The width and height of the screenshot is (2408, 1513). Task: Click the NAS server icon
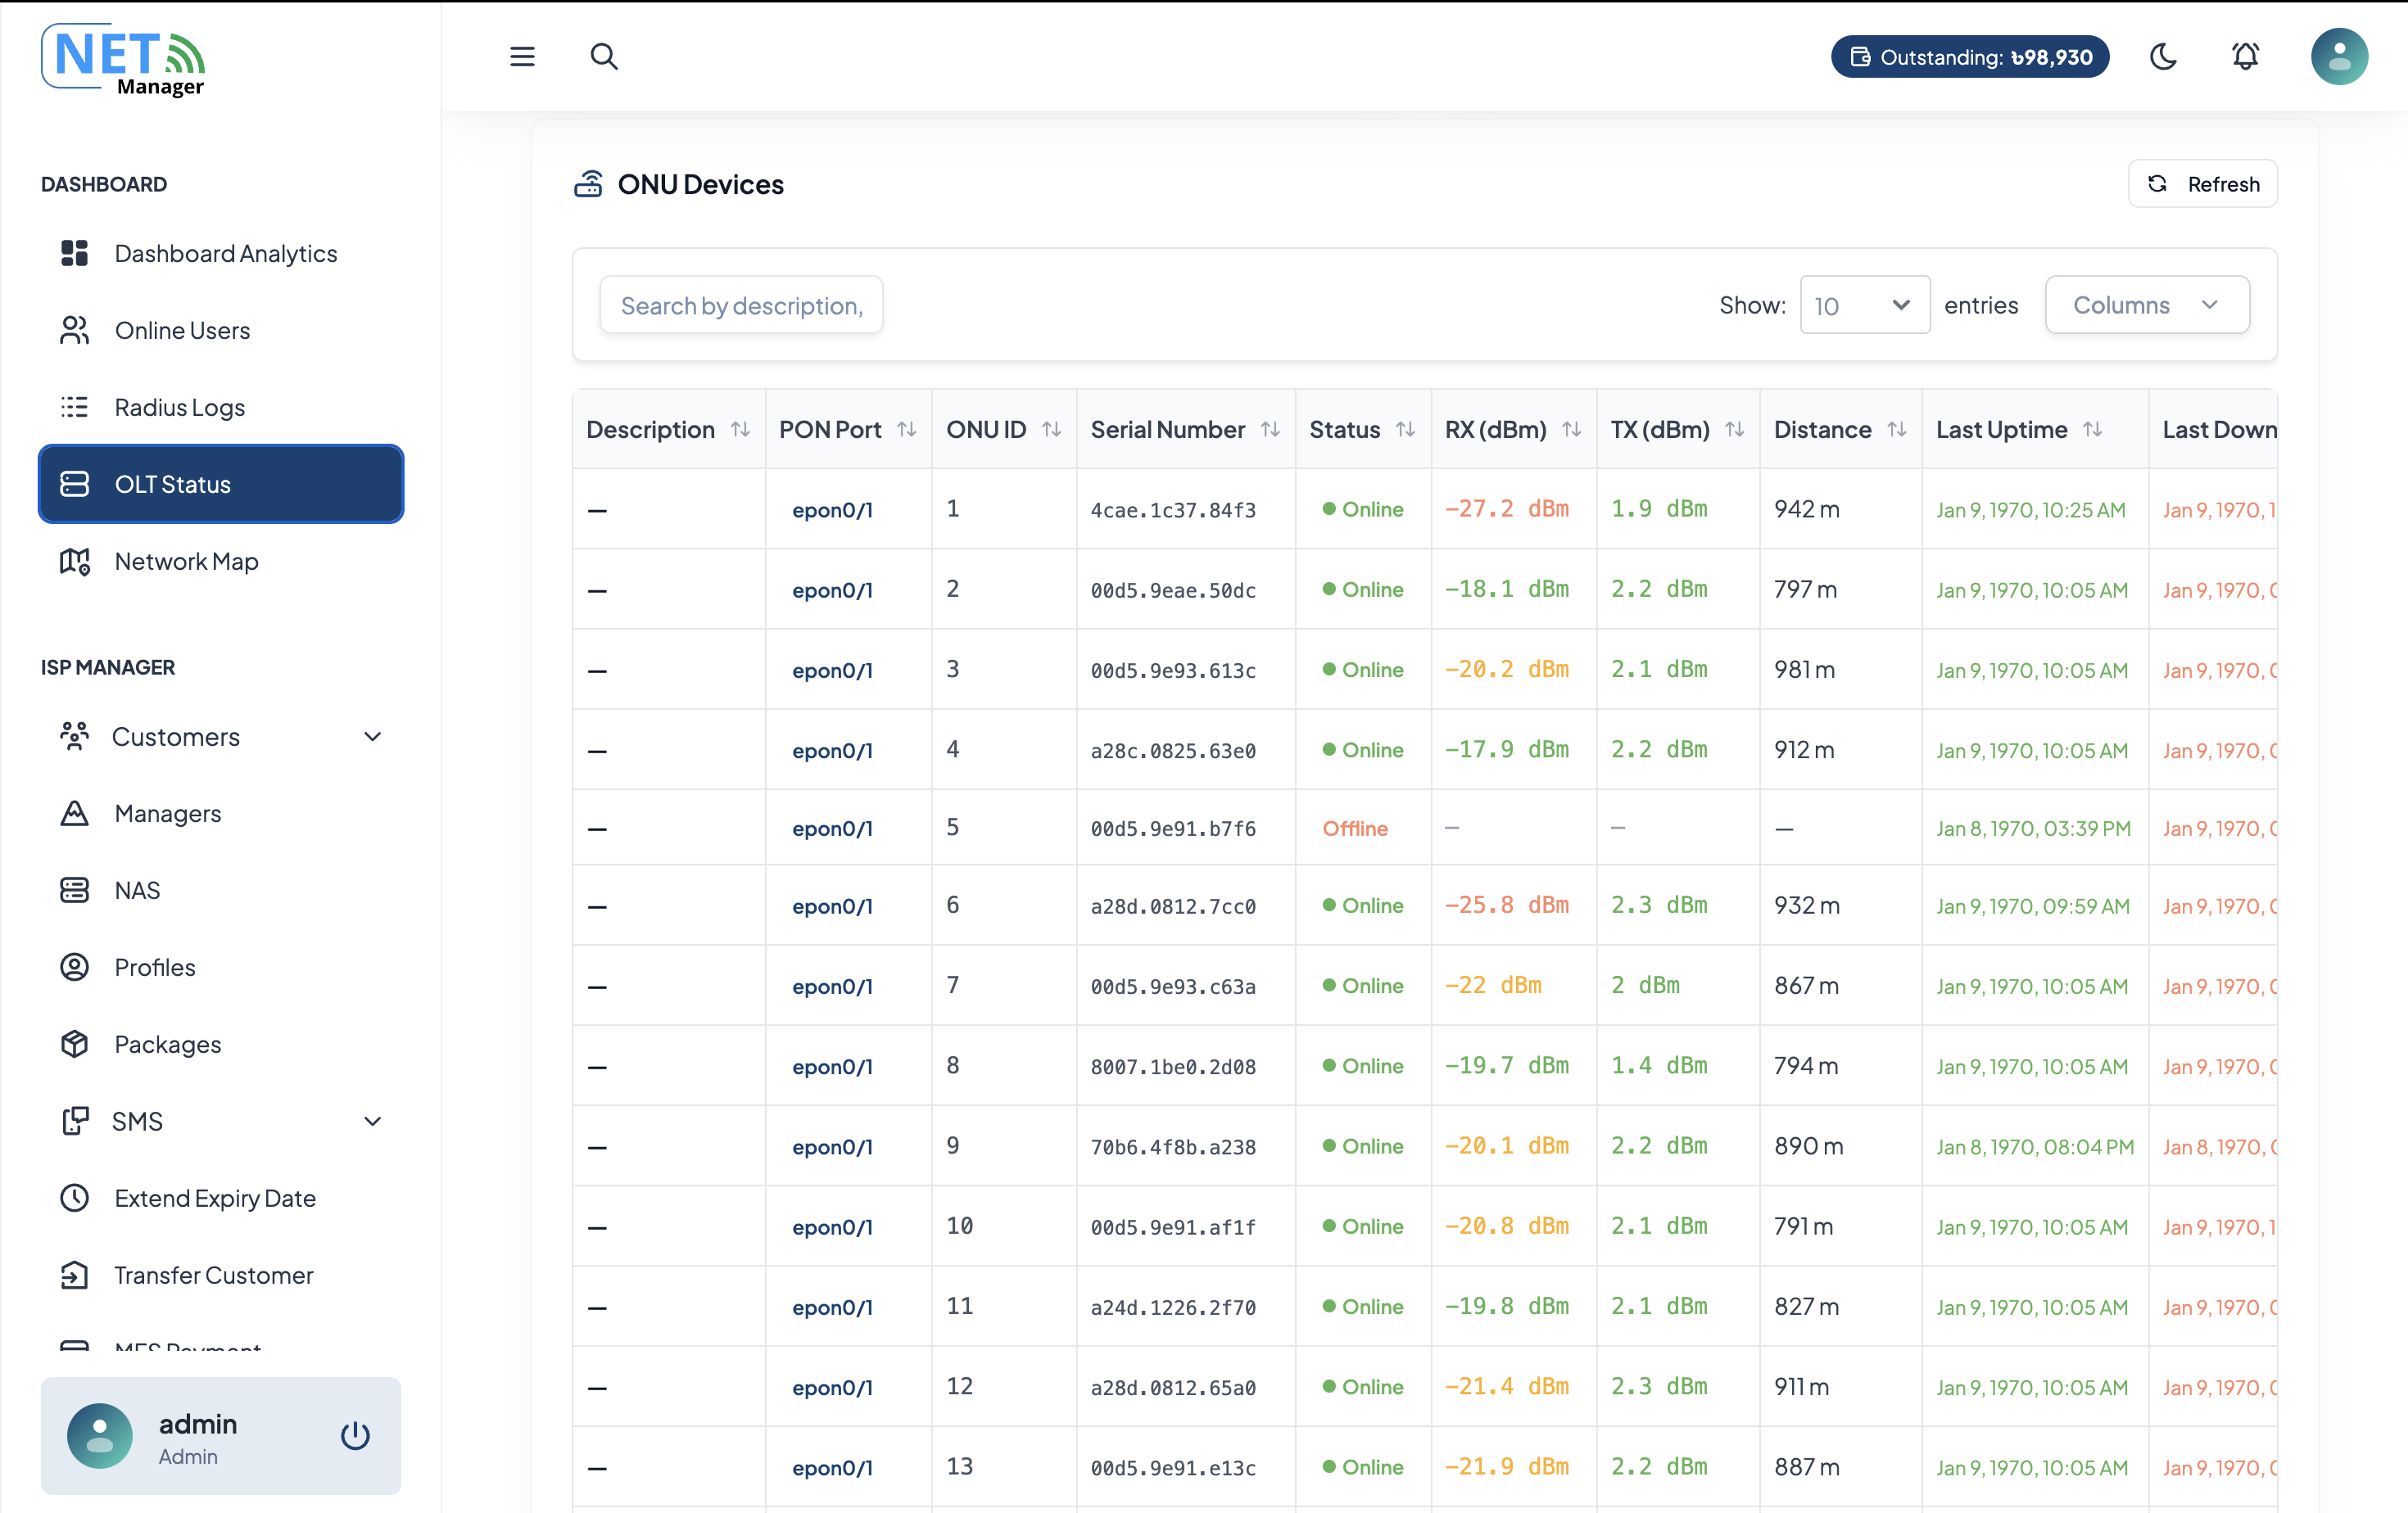pyautogui.click(x=74, y=891)
